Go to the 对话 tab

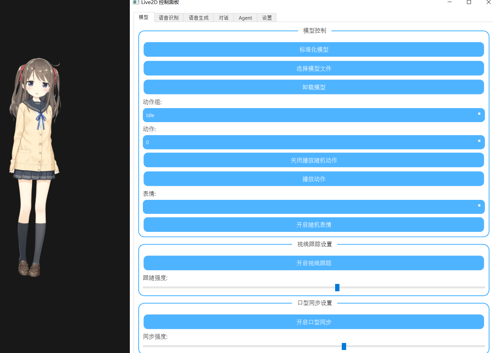click(224, 18)
